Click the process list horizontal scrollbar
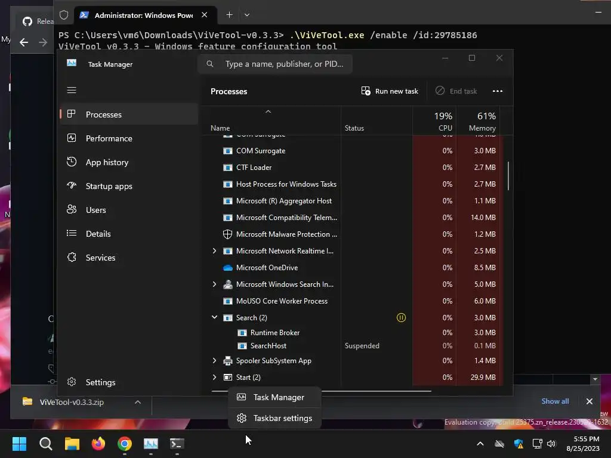611x458 pixels. tap(322, 391)
